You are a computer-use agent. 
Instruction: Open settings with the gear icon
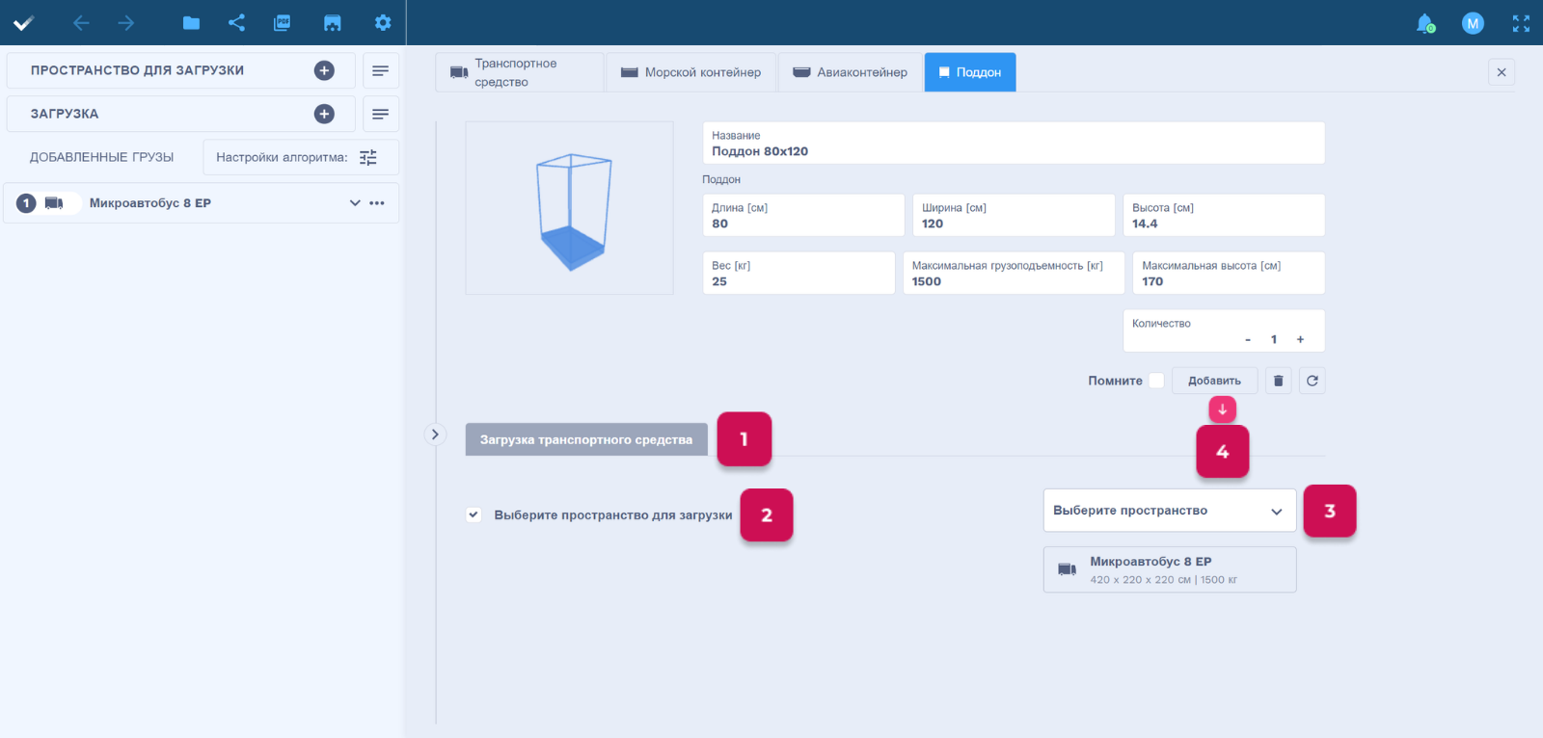383,23
